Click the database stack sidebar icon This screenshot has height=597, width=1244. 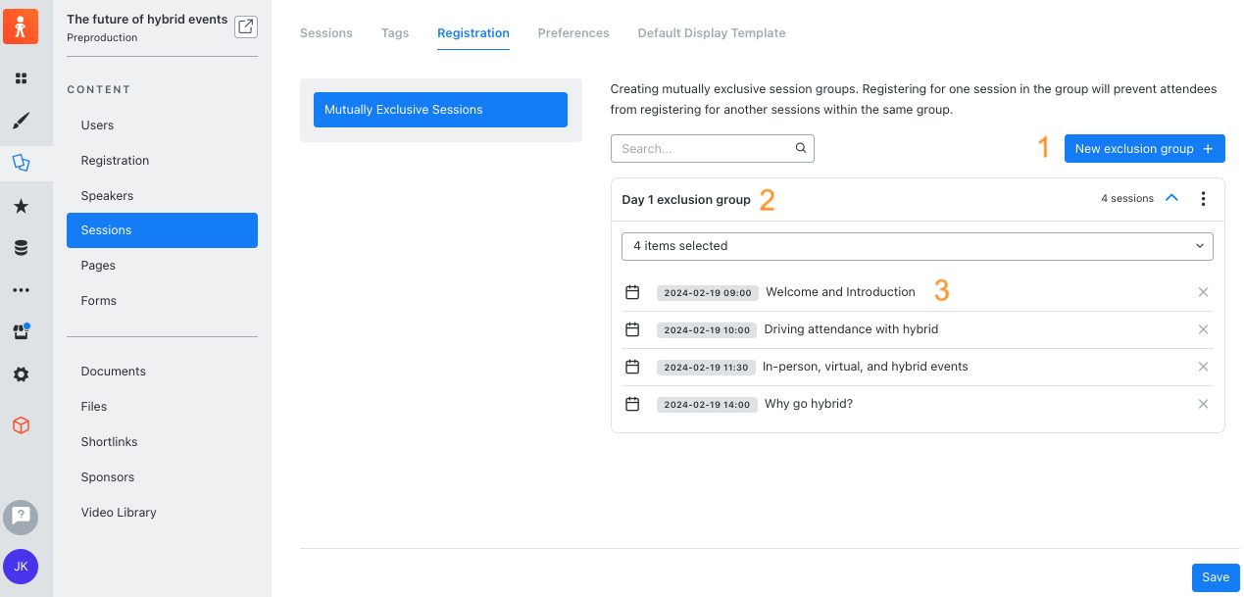coord(22,247)
